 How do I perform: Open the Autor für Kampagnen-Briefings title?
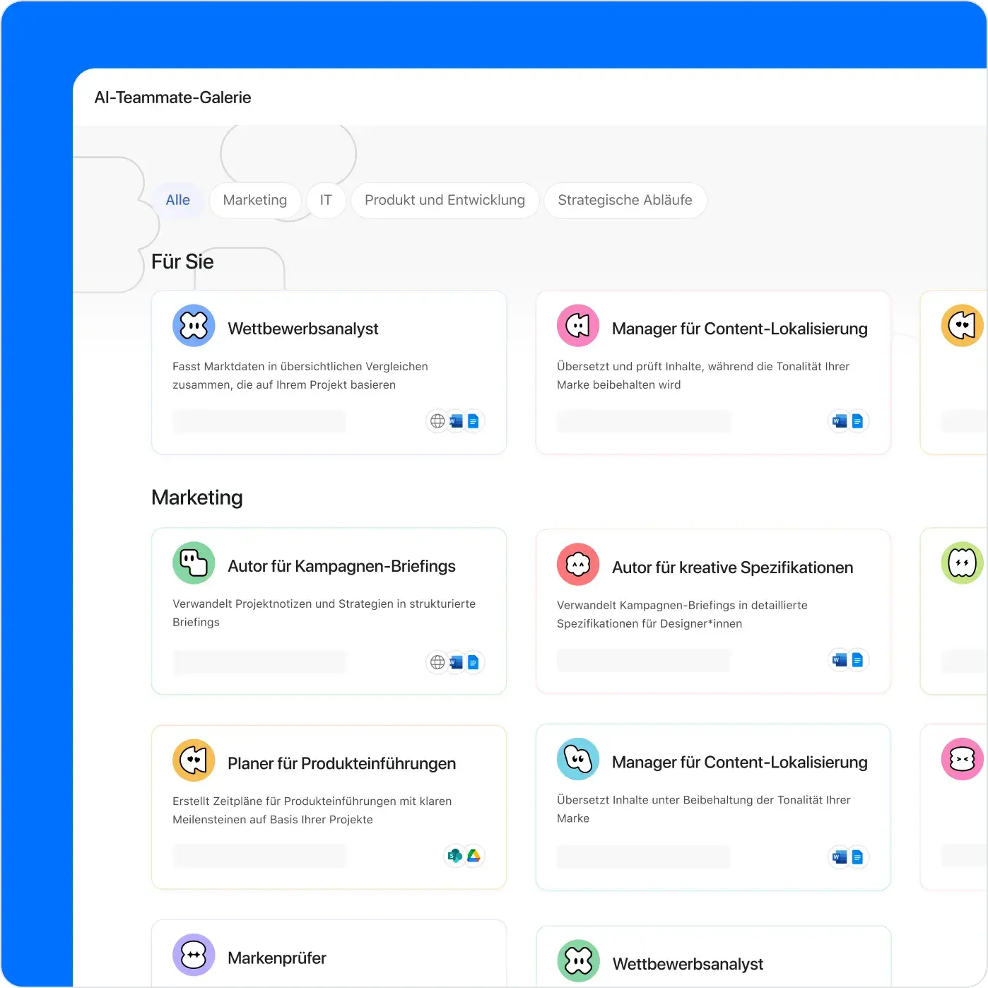click(x=341, y=566)
